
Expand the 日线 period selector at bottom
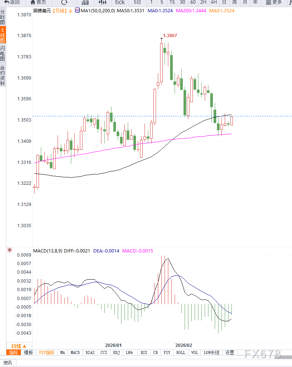point(19,346)
